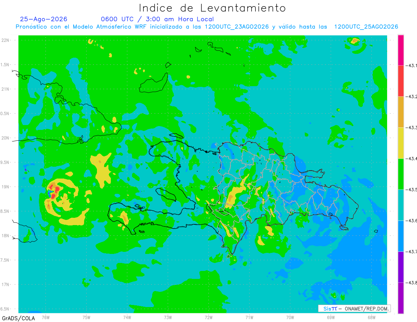Click the red legend color block
Screen dimensions: 417x322
[x=401, y=81]
